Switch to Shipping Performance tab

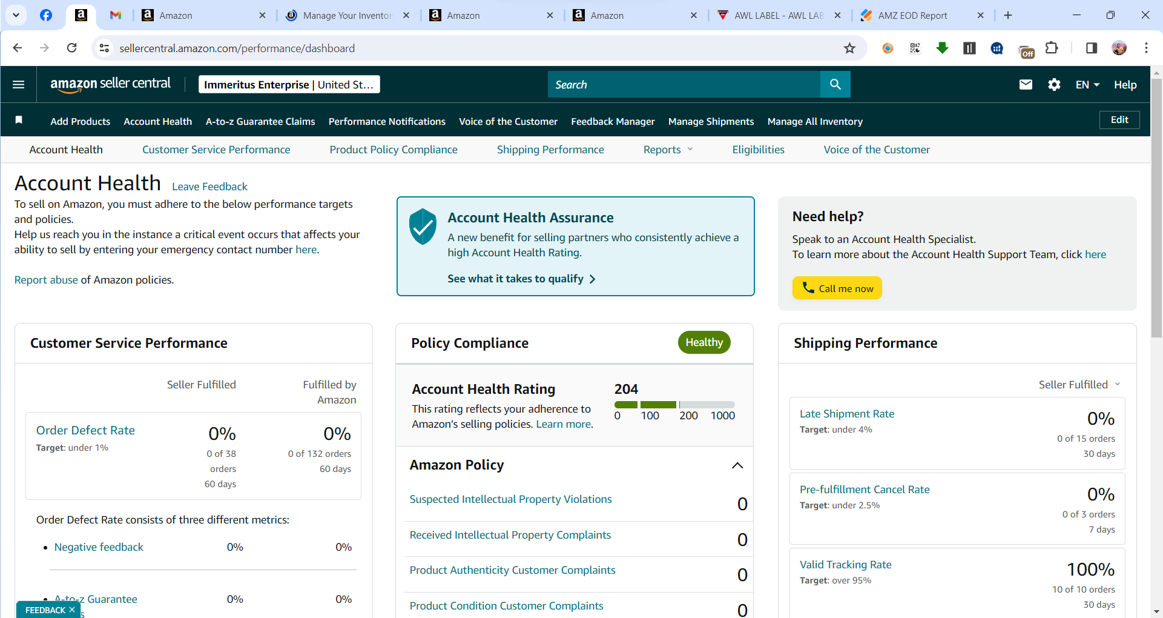pyautogui.click(x=550, y=150)
